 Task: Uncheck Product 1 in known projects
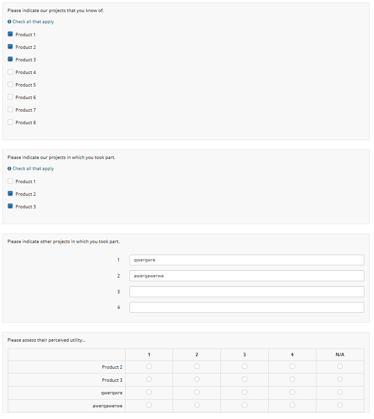click(11, 34)
